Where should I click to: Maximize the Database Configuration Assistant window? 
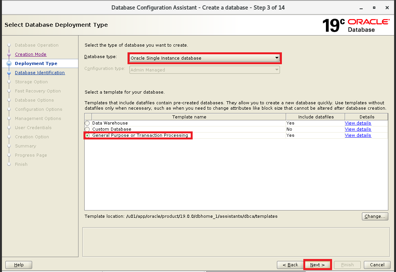(x=374, y=8)
